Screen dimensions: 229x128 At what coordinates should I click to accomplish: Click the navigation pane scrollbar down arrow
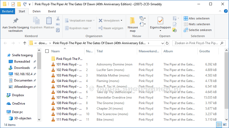tap(39, 119)
